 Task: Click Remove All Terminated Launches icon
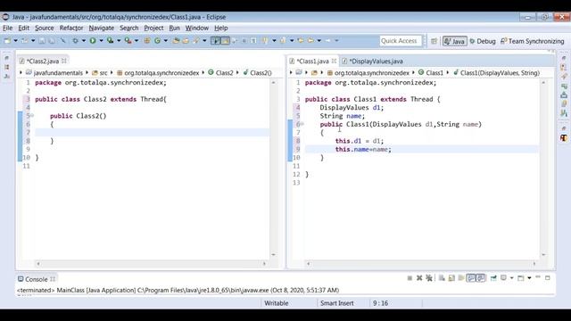(x=429, y=278)
